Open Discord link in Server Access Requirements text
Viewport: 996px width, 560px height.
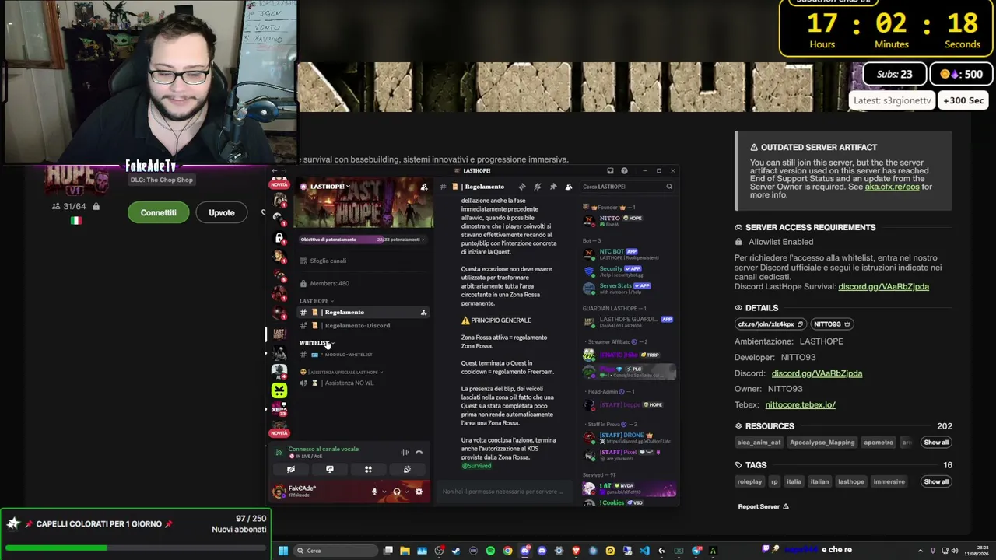point(883,286)
